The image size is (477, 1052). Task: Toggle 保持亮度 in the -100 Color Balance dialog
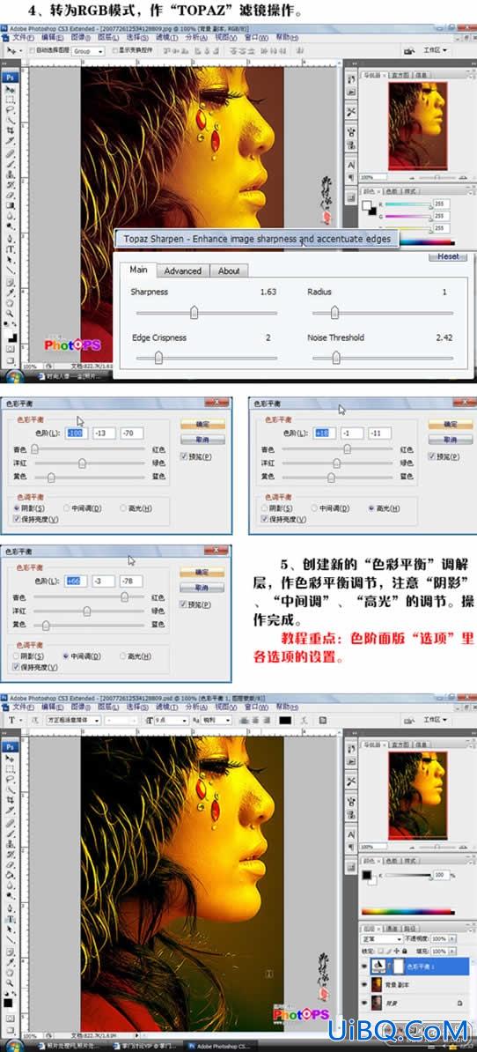pyautogui.click(x=16, y=519)
